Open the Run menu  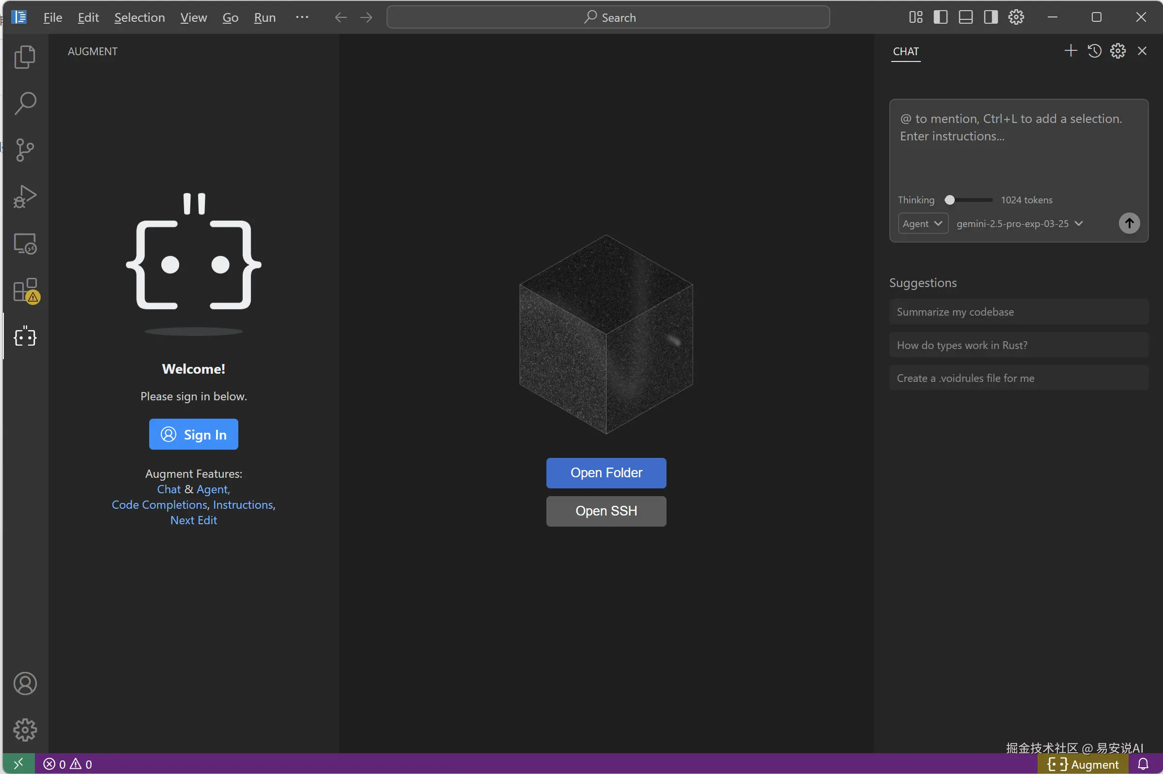click(264, 18)
